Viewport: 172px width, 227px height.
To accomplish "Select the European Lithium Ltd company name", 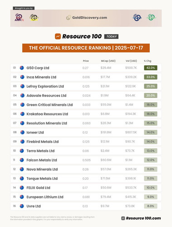I will (45, 197).
